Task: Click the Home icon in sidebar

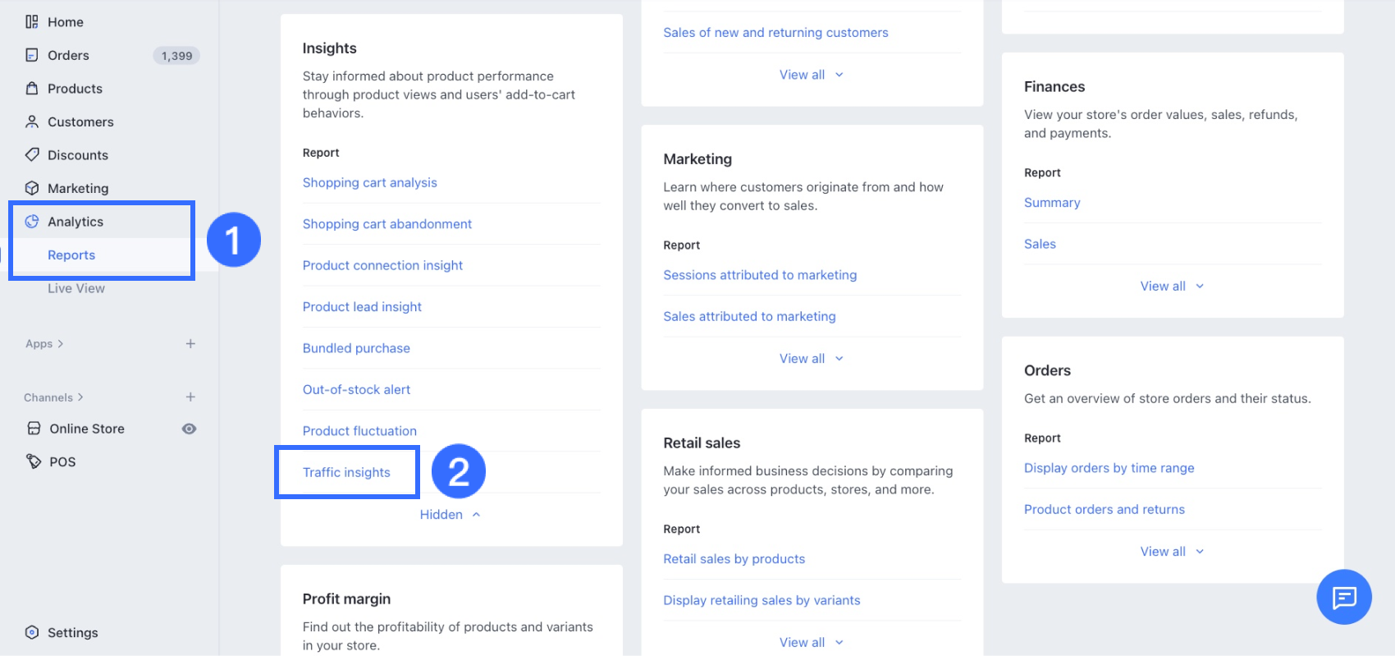Action: [x=32, y=22]
